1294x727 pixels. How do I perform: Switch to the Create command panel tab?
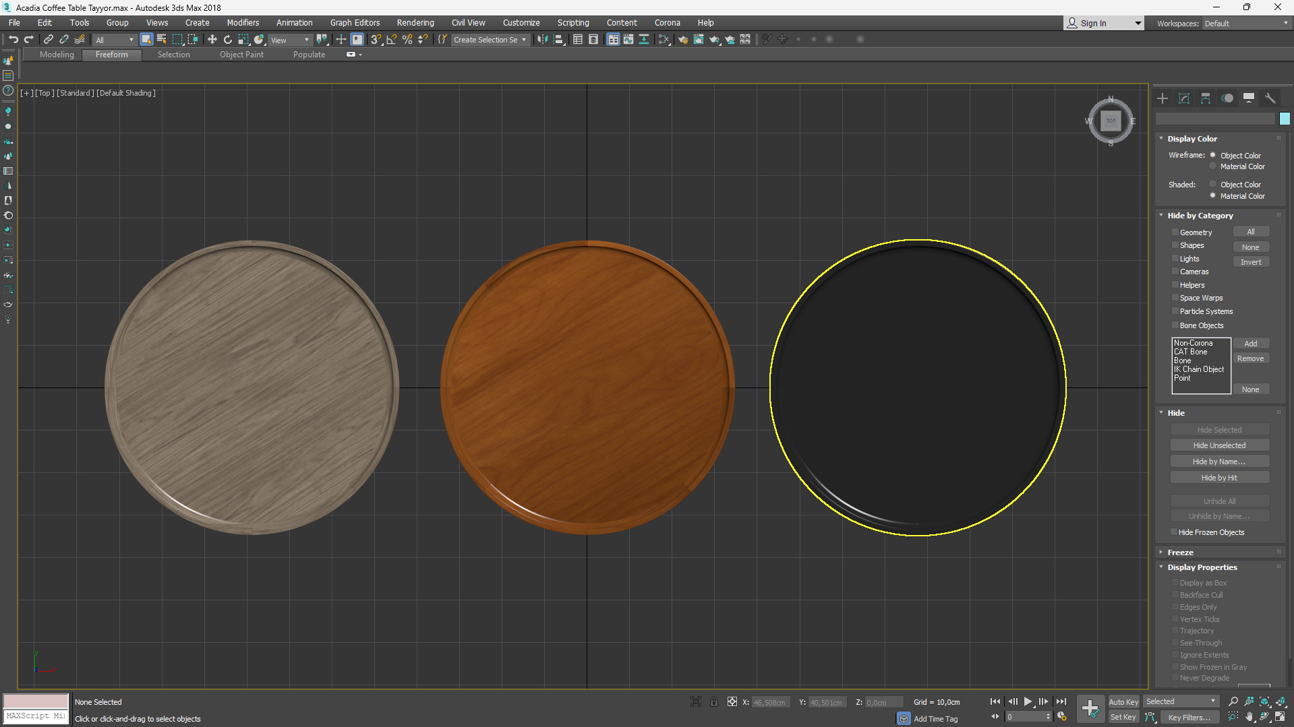click(1163, 98)
